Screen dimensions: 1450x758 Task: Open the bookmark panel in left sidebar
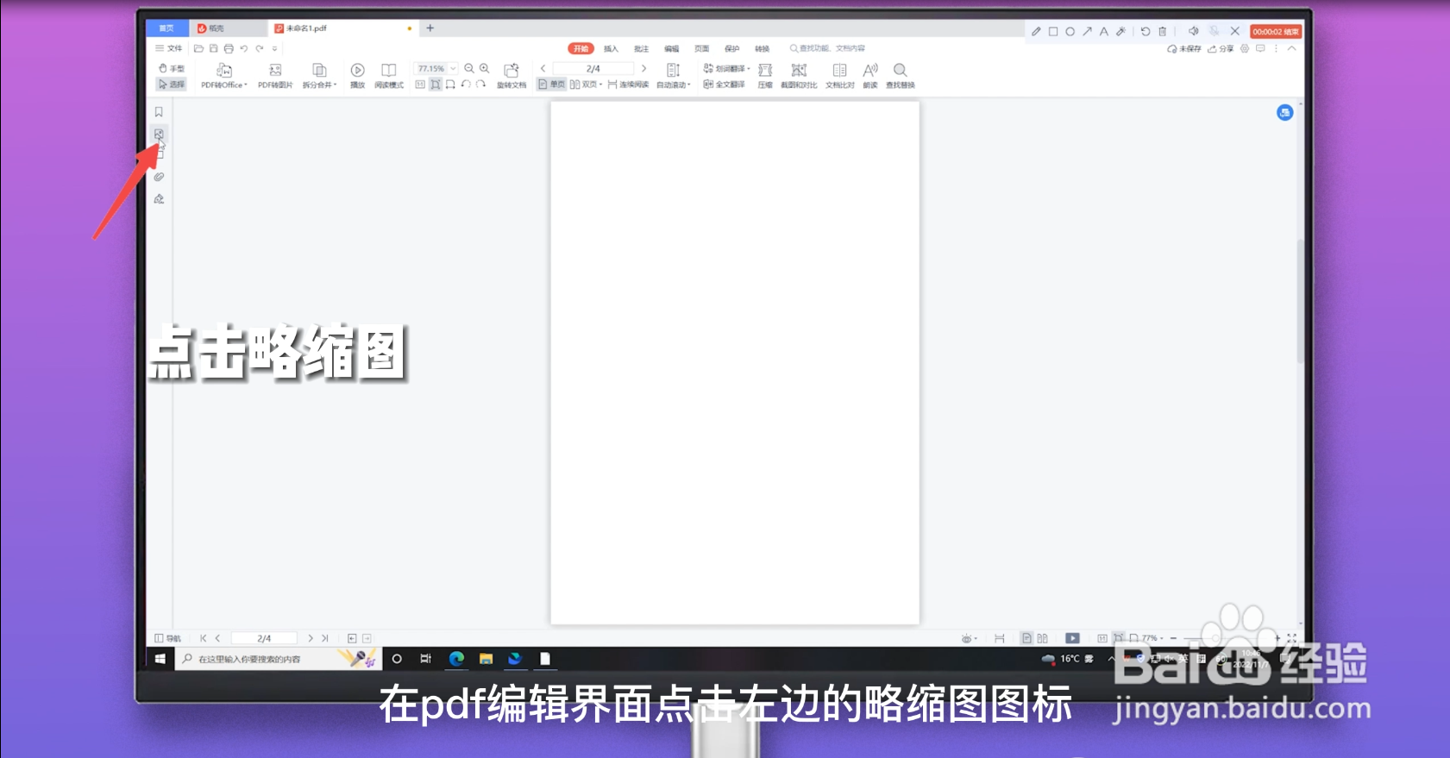(x=159, y=112)
